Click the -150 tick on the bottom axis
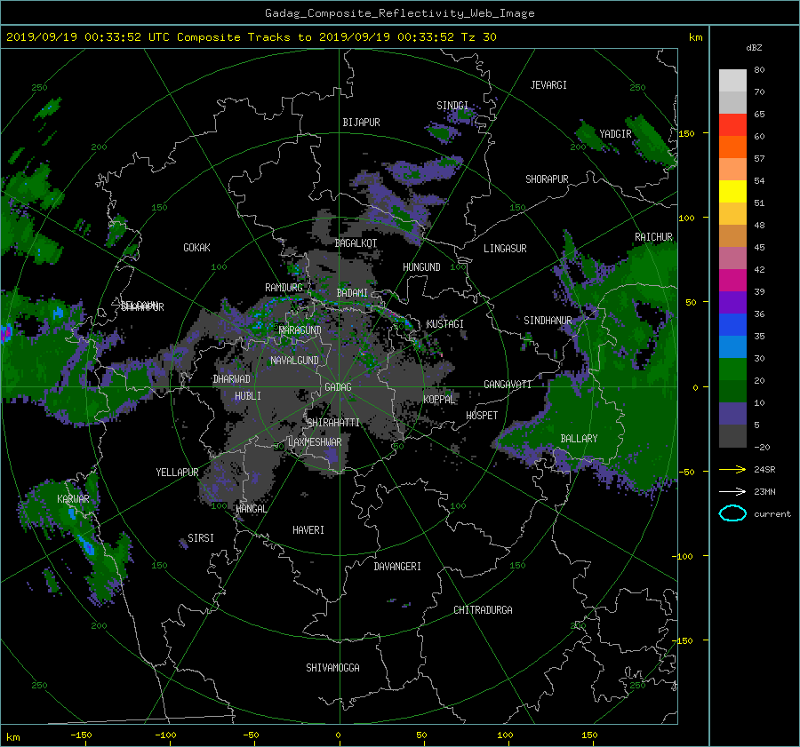The width and height of the screenshot is (800, 747). click(81, 735)
